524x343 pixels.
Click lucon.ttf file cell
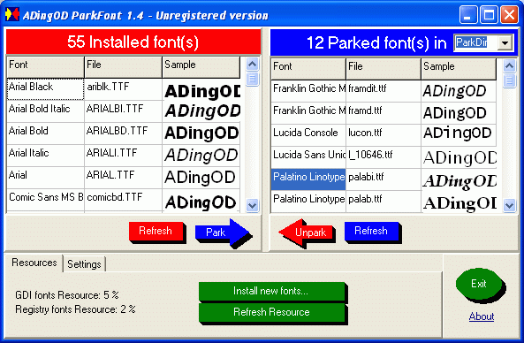[x=384, y=134]
